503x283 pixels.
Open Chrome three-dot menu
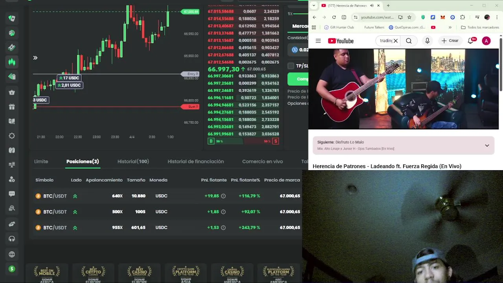point(497,17)
